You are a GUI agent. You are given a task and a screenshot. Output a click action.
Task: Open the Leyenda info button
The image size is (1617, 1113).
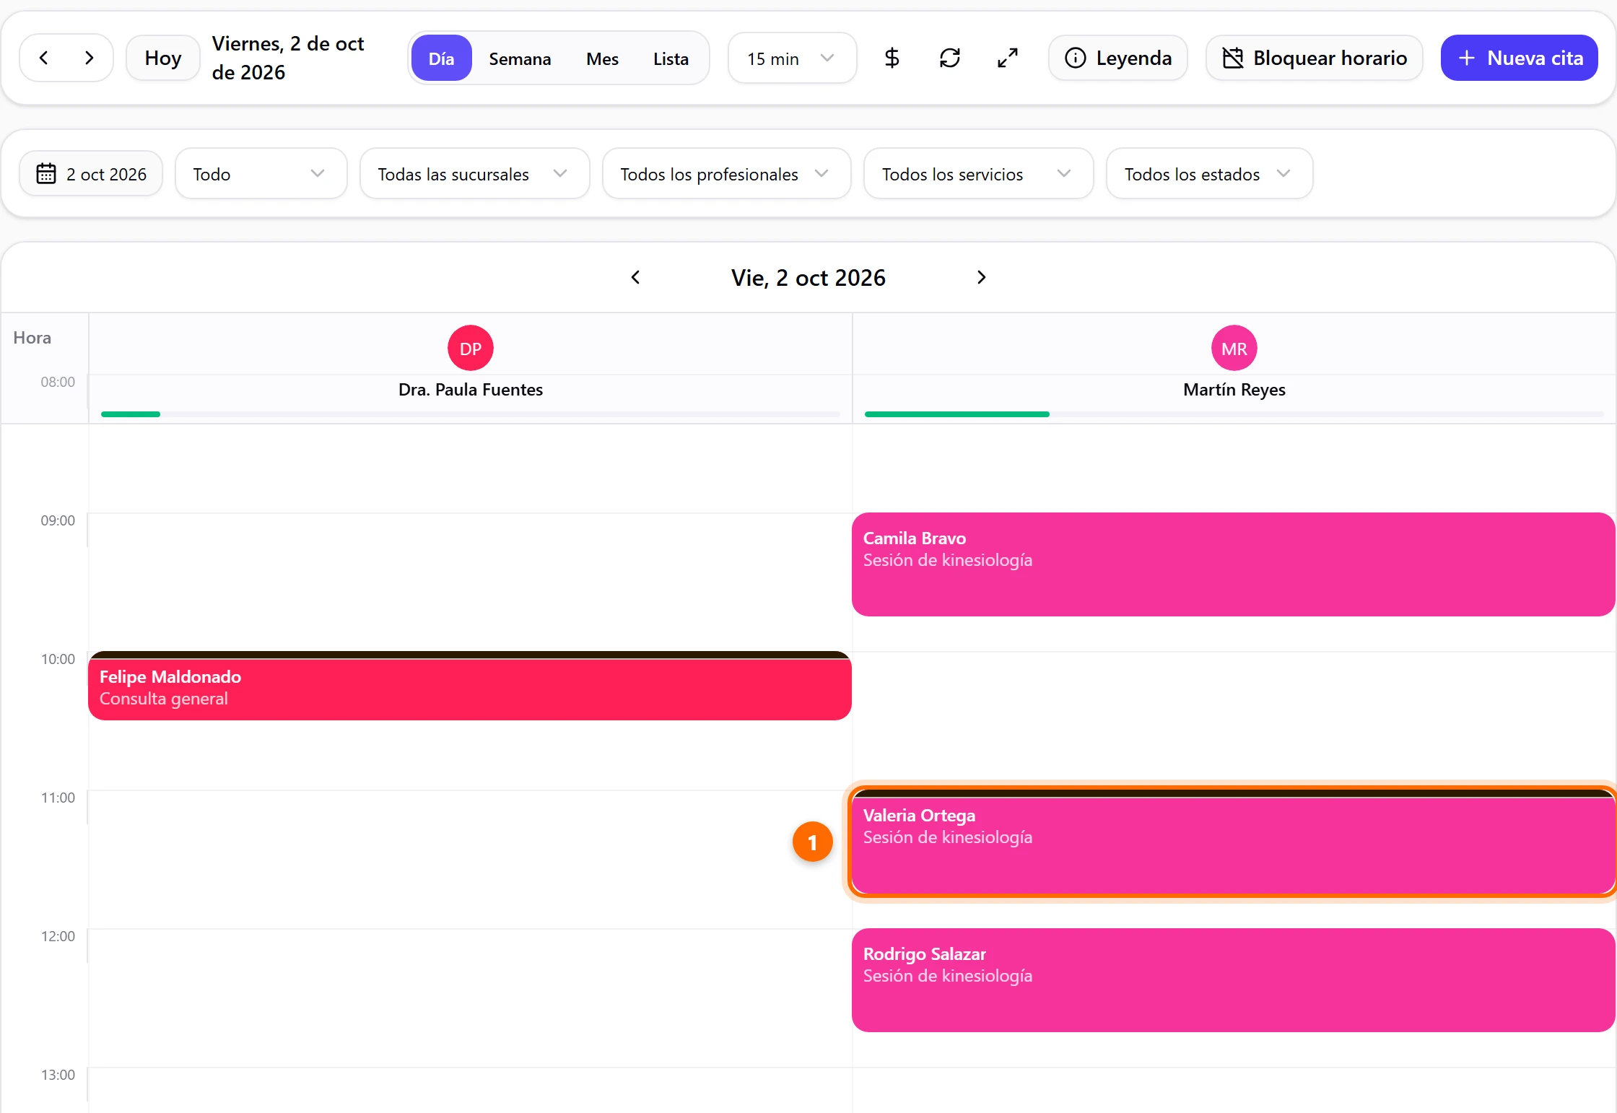pyautogui.click(x=1118, y=58)
